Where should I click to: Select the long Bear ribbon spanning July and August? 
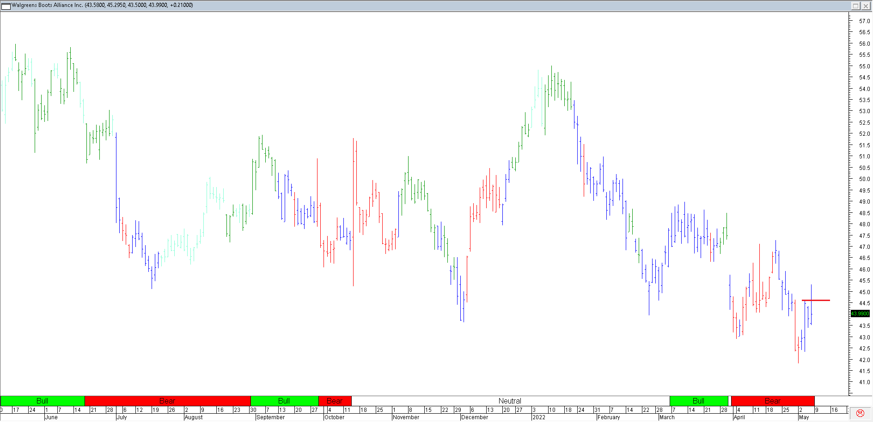point(167,401)
